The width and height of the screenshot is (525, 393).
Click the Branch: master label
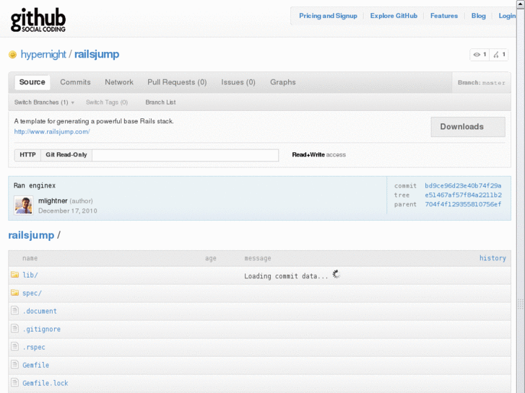482,83
